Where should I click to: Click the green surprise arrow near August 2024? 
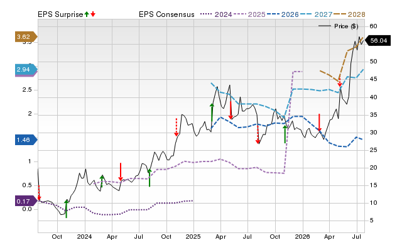[x=149, y=178]
